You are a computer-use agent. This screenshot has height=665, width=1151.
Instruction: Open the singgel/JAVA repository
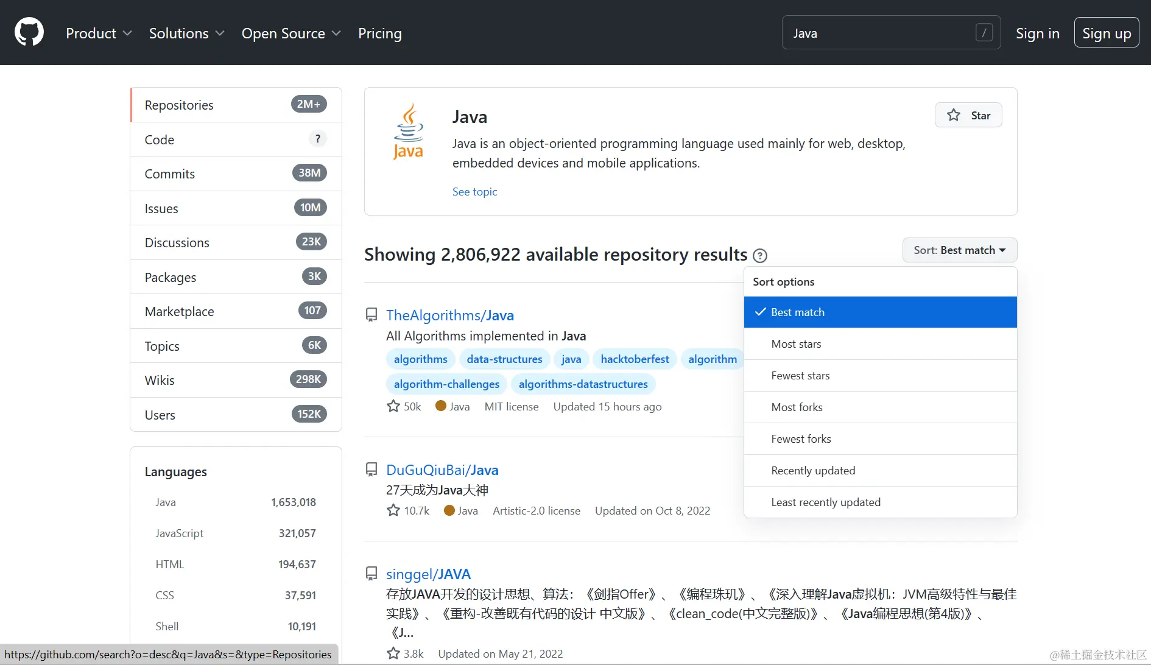428,574
